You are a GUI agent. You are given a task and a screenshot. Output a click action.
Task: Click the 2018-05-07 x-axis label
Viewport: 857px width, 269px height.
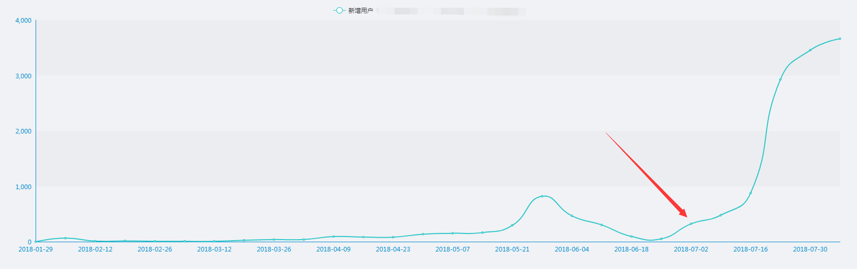point(453,249)
